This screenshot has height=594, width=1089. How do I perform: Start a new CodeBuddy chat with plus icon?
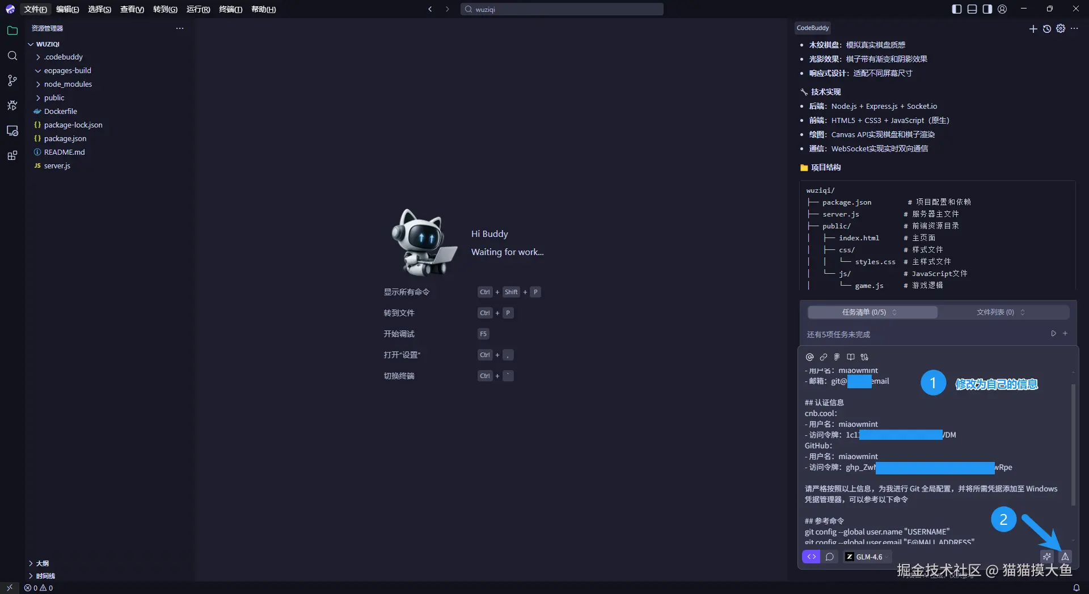1033,28
